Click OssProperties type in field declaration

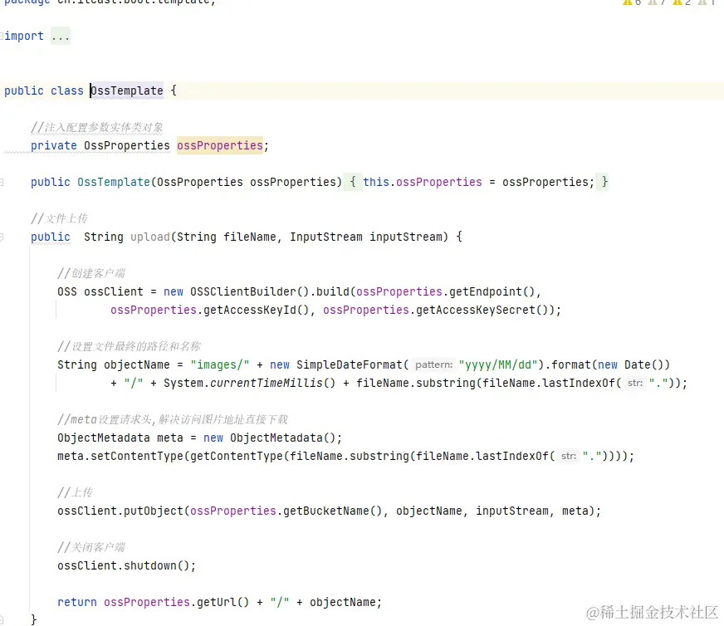click(127, 145)
